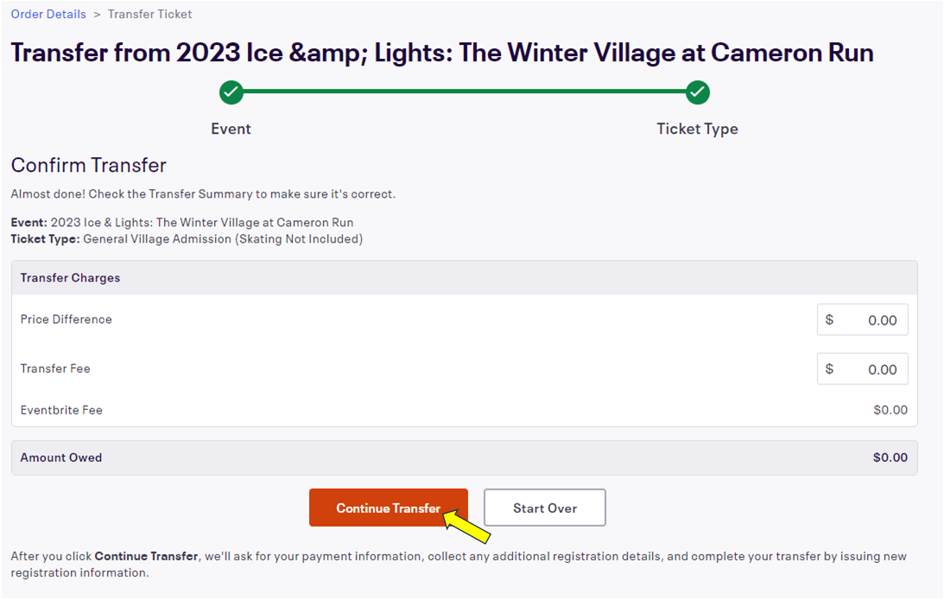
Task: Focus the Price Difference amount field
Action: [x=872, y=319]
